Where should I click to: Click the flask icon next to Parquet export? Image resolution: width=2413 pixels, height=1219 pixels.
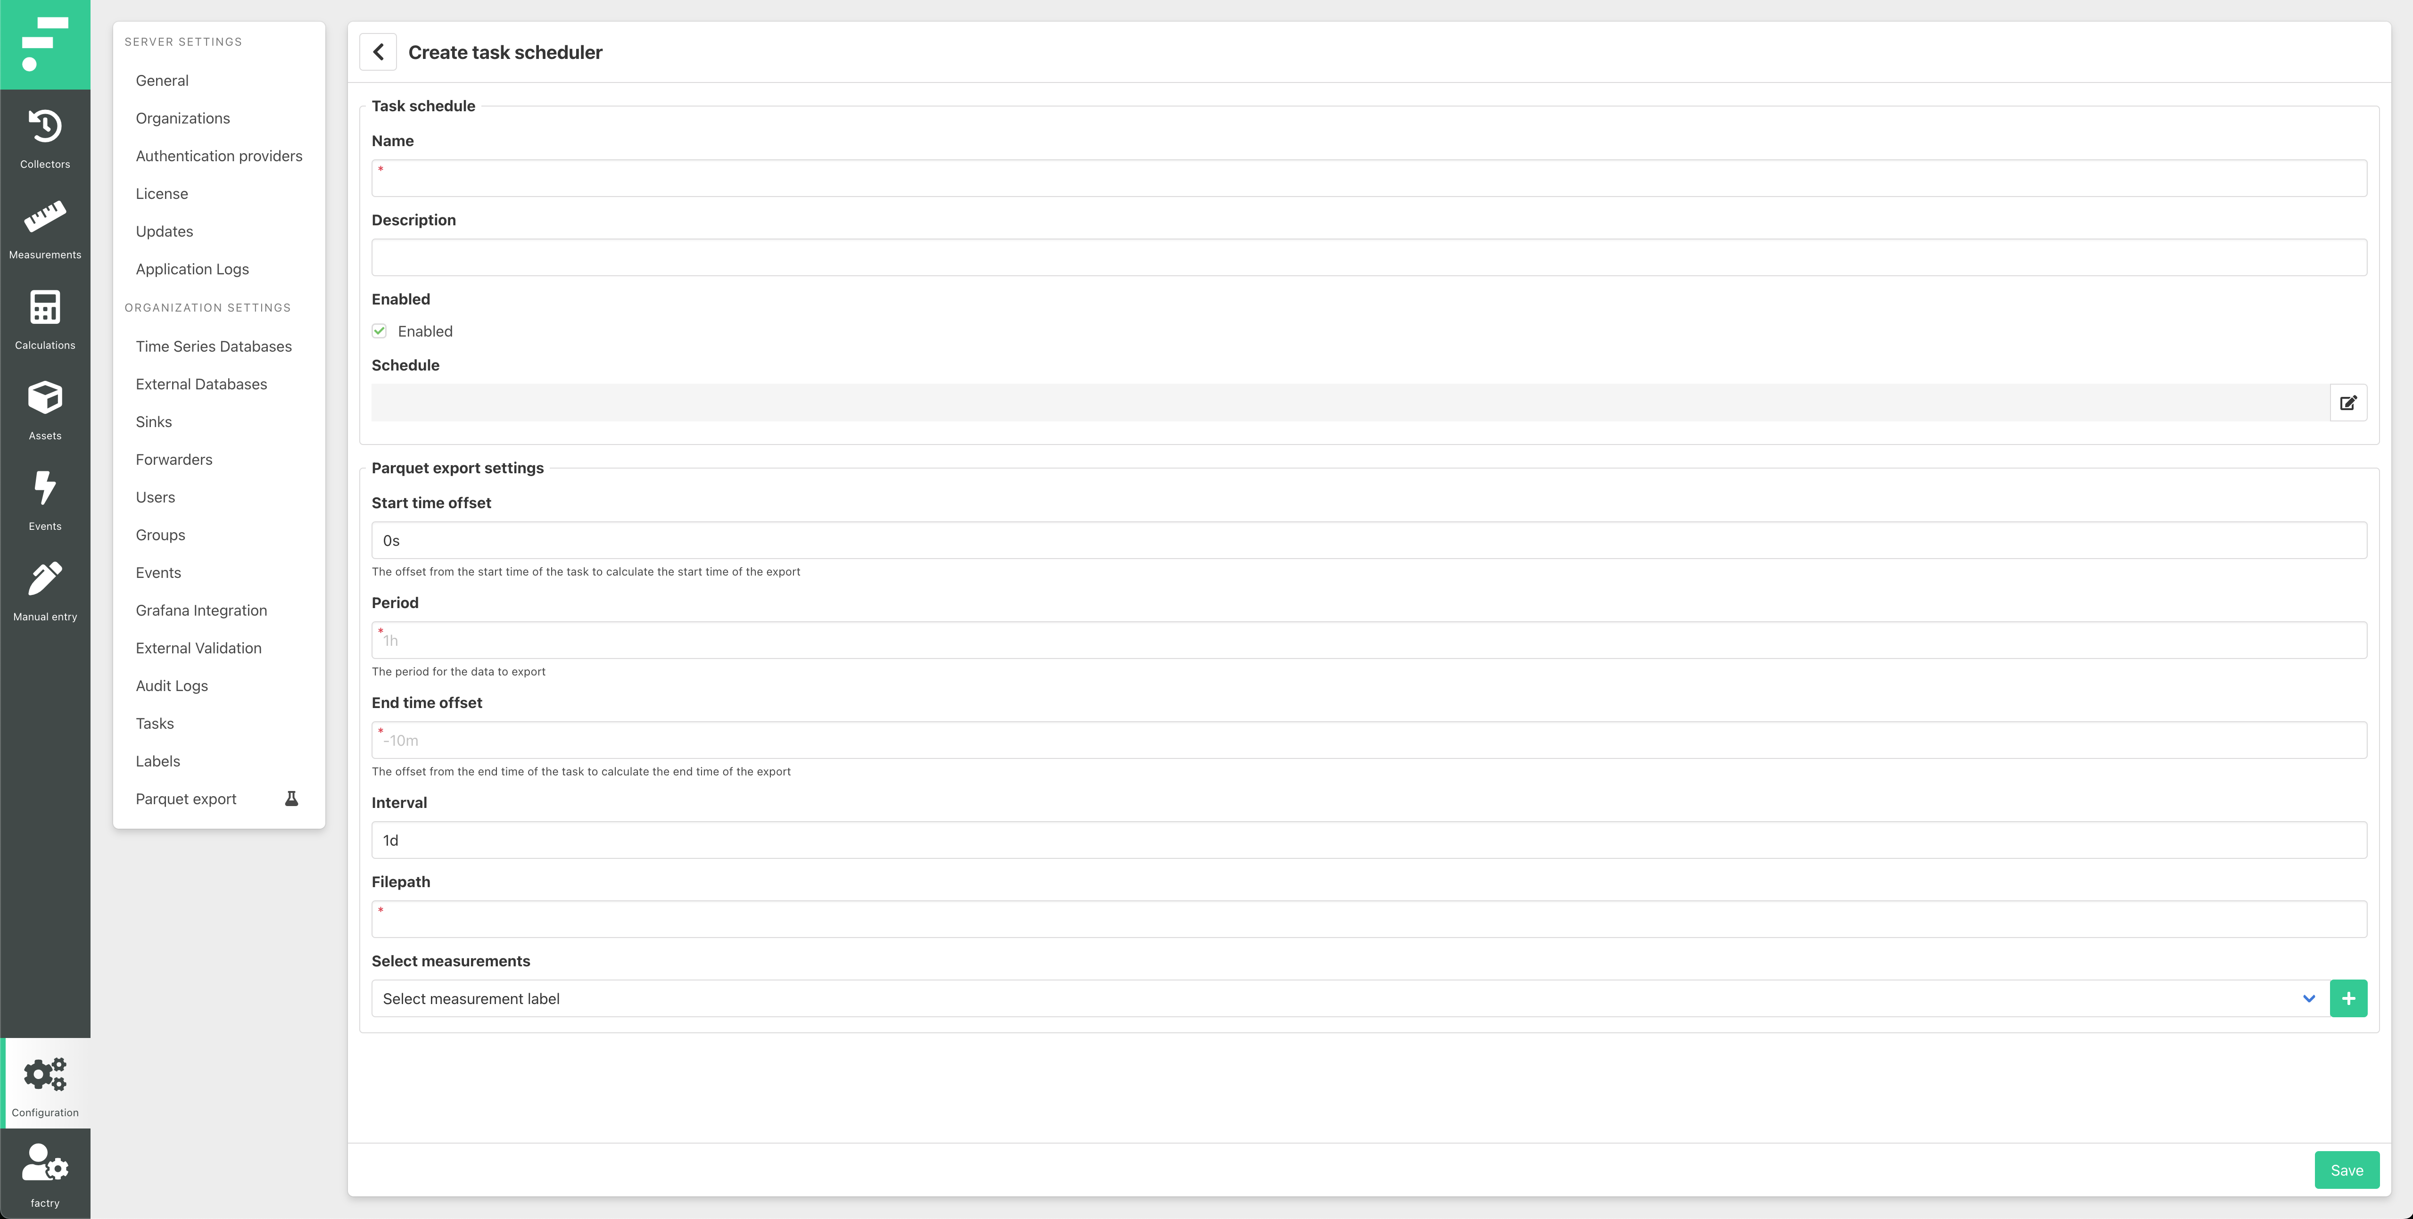291,799
